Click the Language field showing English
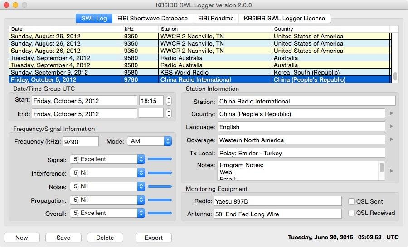The width and height of the screenshot is (408, 247). click(301, 127)
